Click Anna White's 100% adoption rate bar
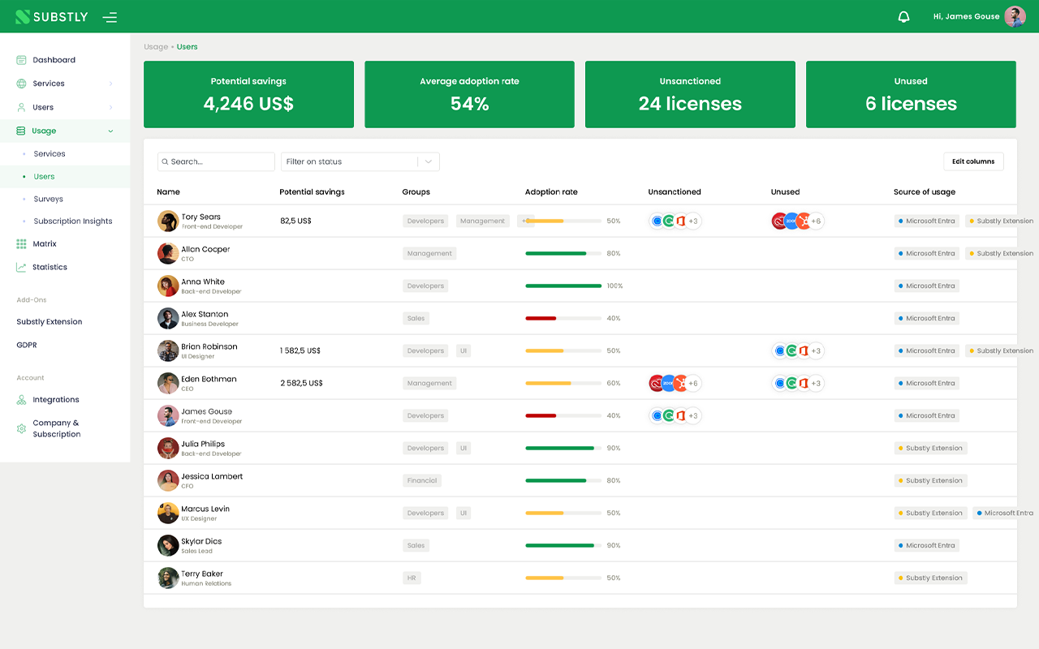The height and width of the screenshot is (649, 1039). point(563,286)
